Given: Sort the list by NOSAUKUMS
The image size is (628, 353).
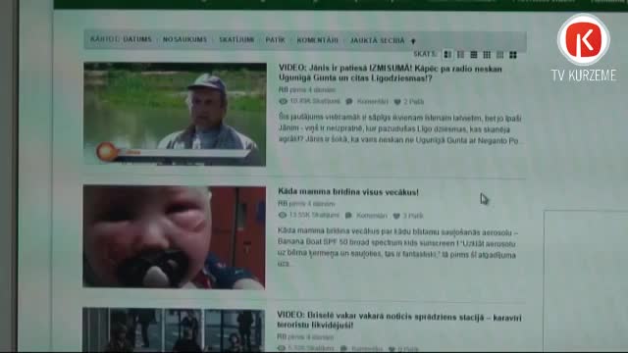Looking at the screenshot, I should click(184, 39).
